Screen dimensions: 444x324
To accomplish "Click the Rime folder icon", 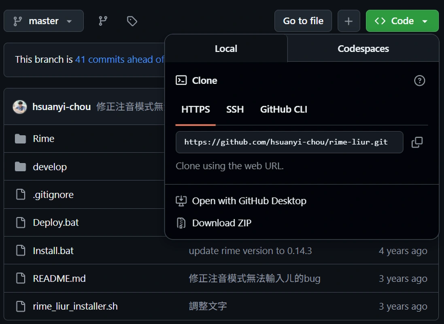I will (x=20, y=139).
